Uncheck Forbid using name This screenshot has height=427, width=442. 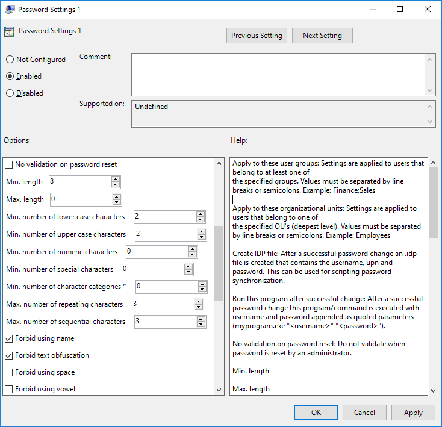[x=9, y=338]
